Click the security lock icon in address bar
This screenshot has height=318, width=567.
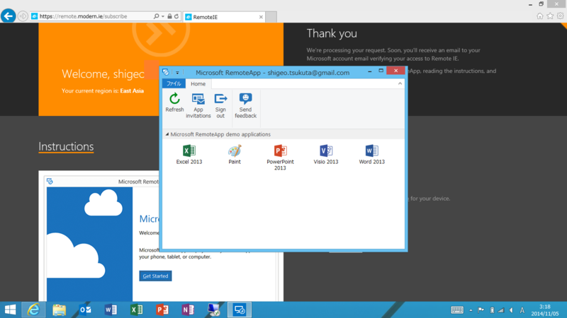169,16
